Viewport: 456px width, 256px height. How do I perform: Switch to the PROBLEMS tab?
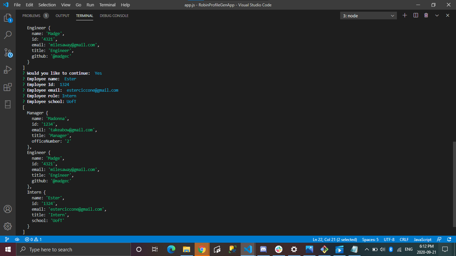coord(31,16)
